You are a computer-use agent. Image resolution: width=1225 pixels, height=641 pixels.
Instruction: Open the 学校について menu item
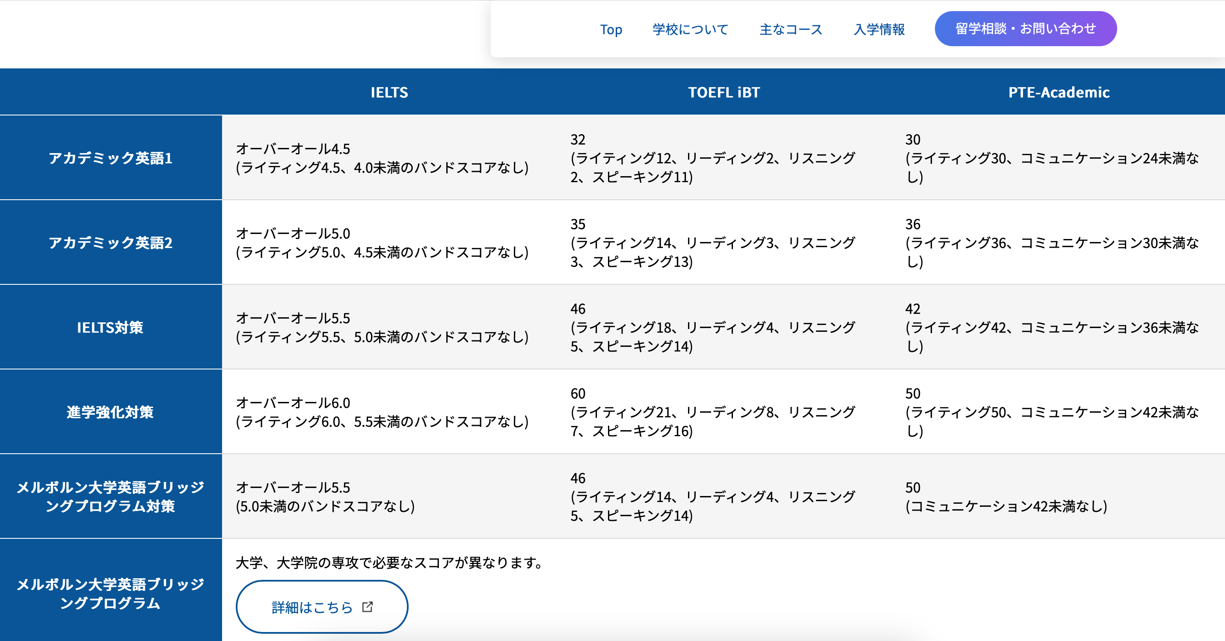pyautogui.click(x=691, y=30)
